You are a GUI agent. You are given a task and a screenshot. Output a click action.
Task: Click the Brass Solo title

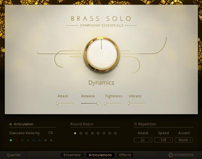point(101,19)
